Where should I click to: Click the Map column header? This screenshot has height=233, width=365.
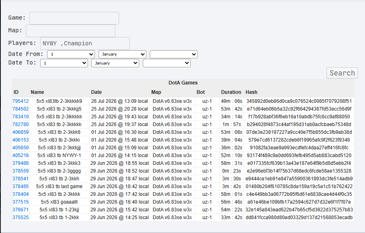pyautogui.click(x=156, y=92)
